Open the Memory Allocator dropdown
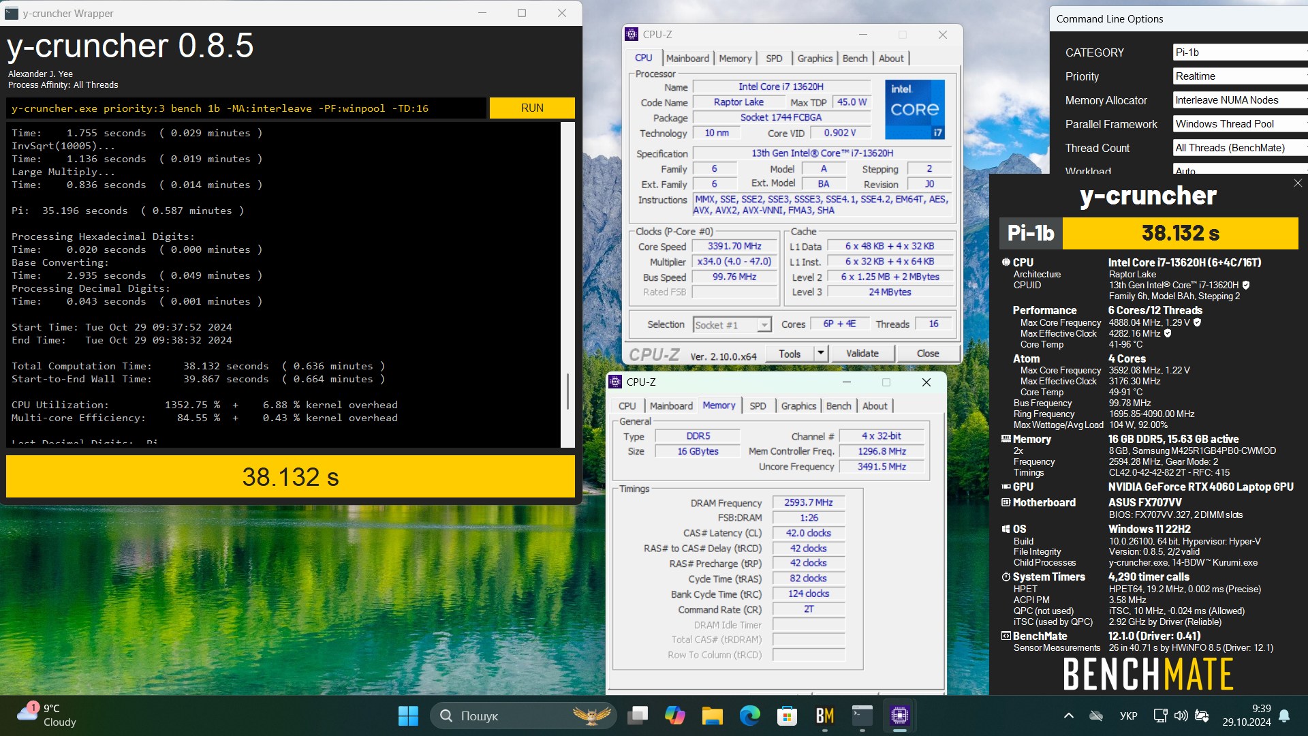This screenshot has width=1308, height=736. click(x=1240, y=100)
